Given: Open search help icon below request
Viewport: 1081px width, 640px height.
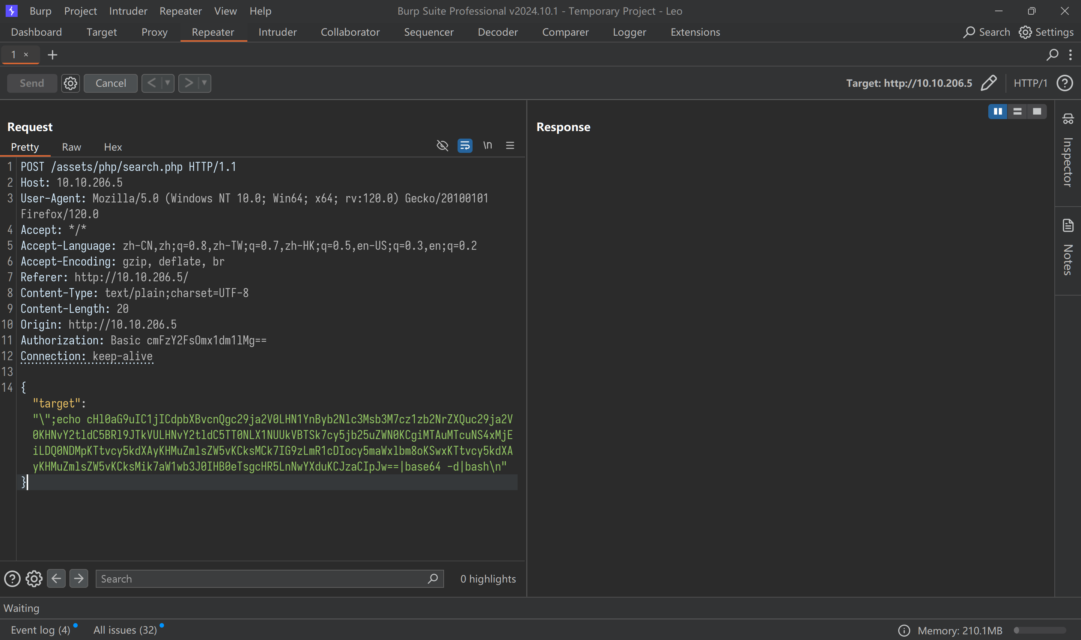Looking at the screenshot, I should point(12,579).
